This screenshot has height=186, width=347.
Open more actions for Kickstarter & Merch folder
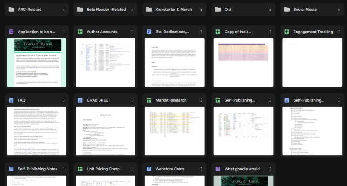click(x=201, y=10)
